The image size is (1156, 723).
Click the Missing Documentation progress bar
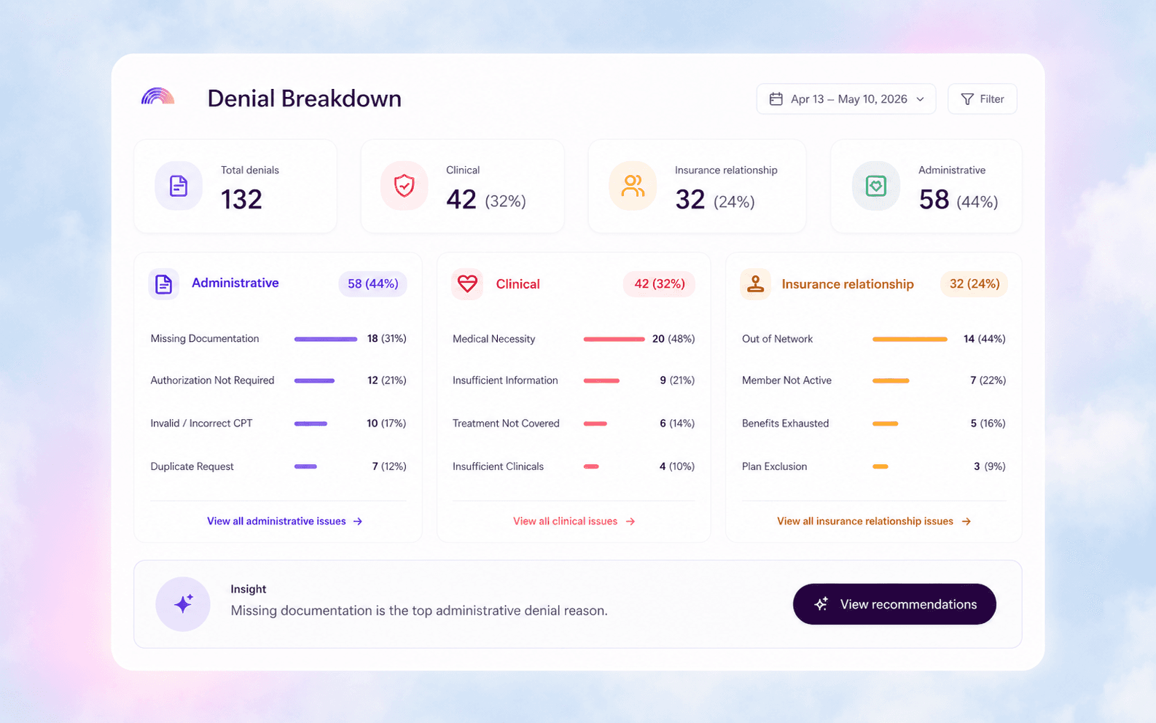point(326,339)
